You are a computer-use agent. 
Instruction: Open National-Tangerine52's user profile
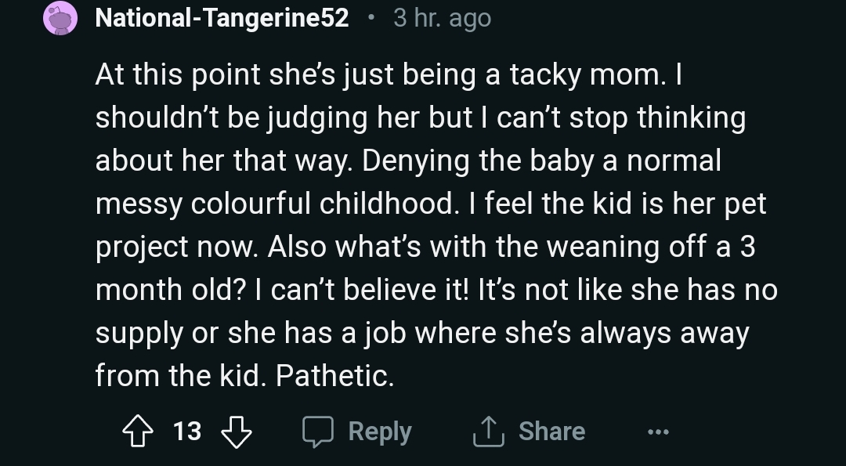coord(222,18)
